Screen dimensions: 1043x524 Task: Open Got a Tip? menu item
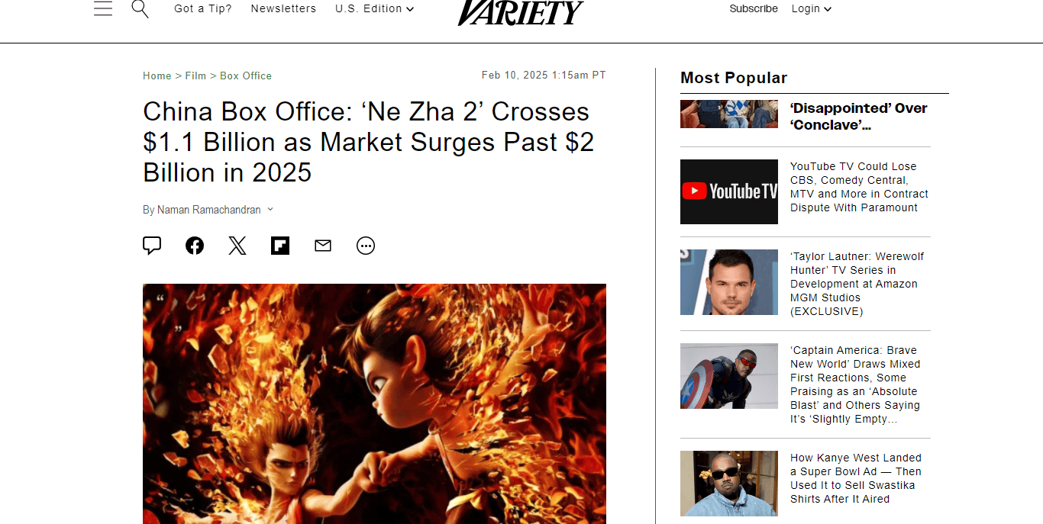coord(203,9)
